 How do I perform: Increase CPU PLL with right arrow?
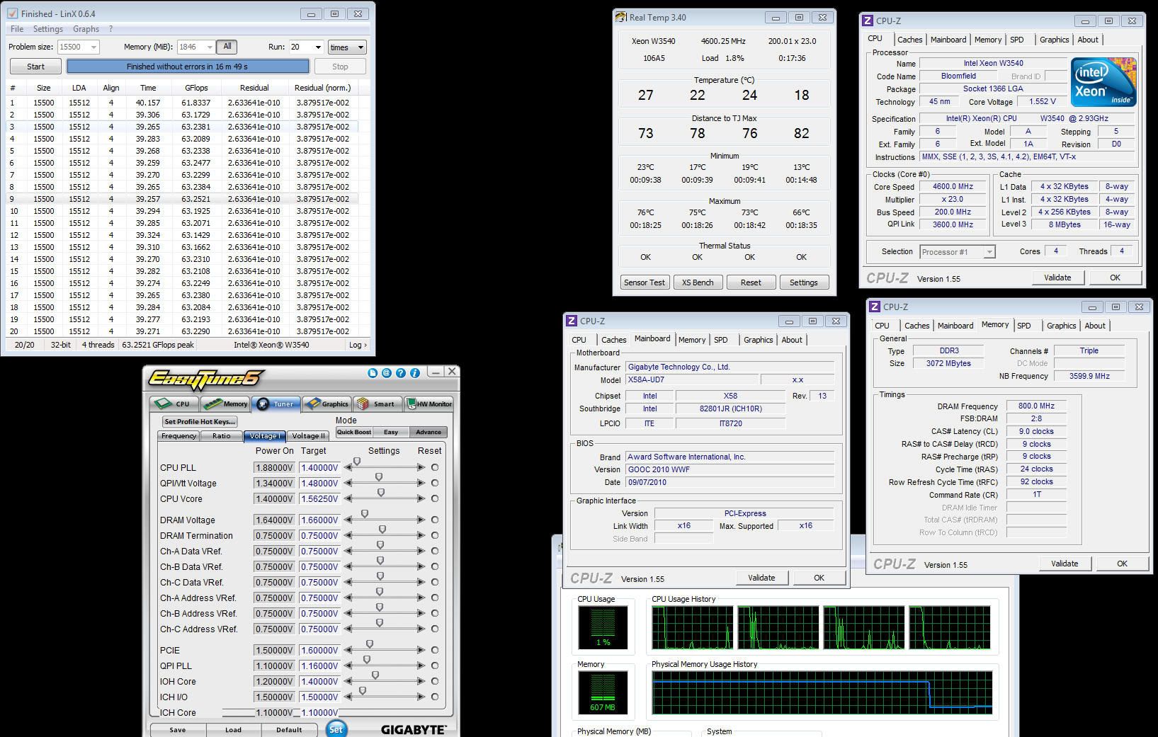(x=421, y=467)
